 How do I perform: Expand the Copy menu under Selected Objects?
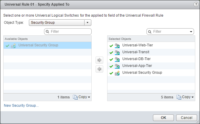coord(185,97)
